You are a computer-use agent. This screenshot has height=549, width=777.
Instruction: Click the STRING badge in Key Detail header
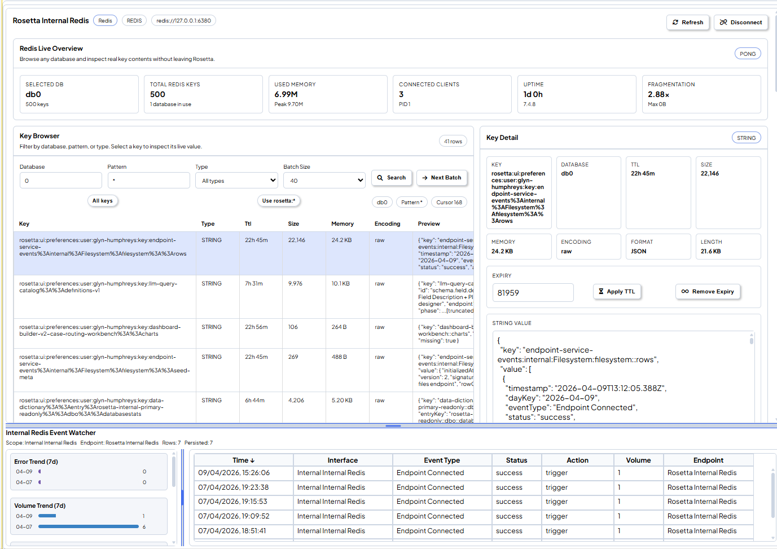coord(746,137)
